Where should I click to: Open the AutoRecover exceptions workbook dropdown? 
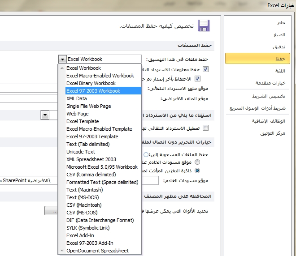click(45, 115)
